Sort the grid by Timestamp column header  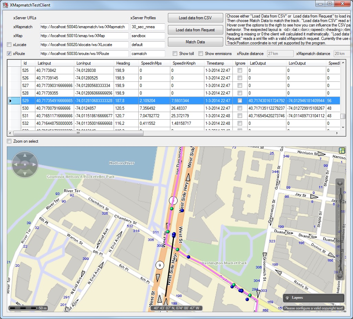point(215,63)
